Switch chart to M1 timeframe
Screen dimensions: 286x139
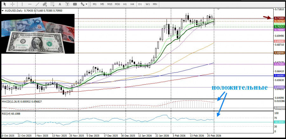point(95,4)
